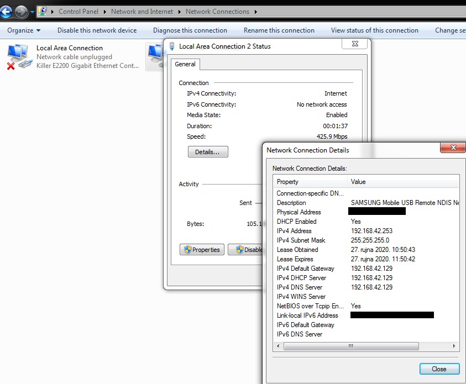This screenshot has width=466, height=384.
Task: Select NetBIOS over Tcpip row
Action: pos(366,306)
